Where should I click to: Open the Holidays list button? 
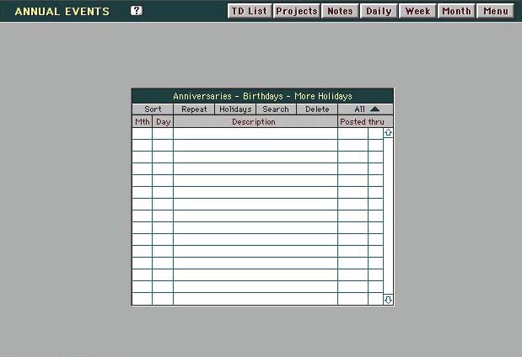(235, 109)
